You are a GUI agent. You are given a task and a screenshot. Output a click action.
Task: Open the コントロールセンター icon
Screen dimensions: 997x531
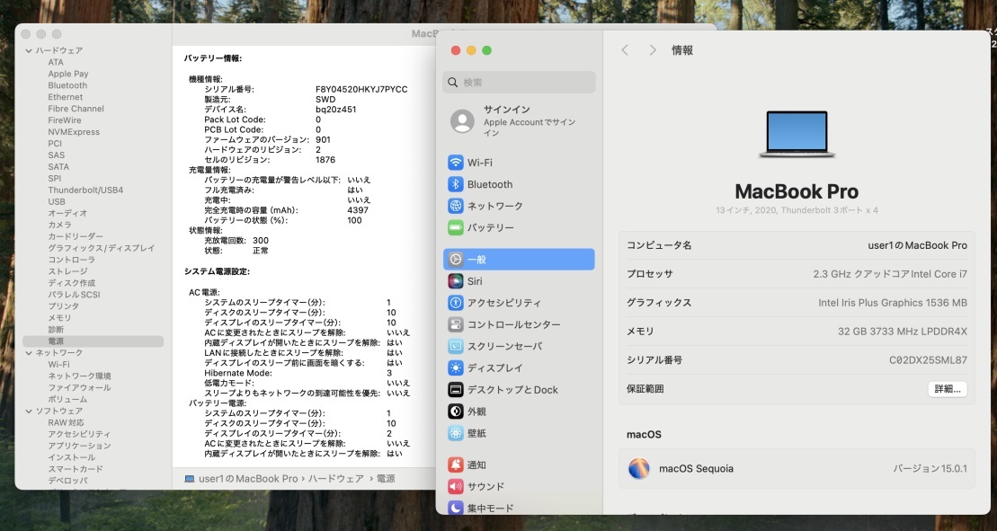click(455, 324)
